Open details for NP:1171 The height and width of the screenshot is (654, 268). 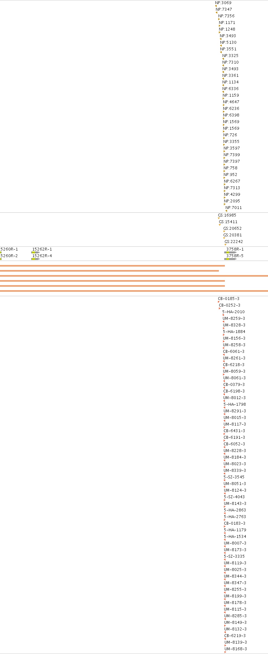click(x=227, y=23)
